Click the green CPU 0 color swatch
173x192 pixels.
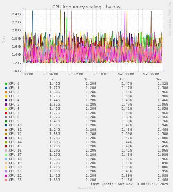pos(6,84)
